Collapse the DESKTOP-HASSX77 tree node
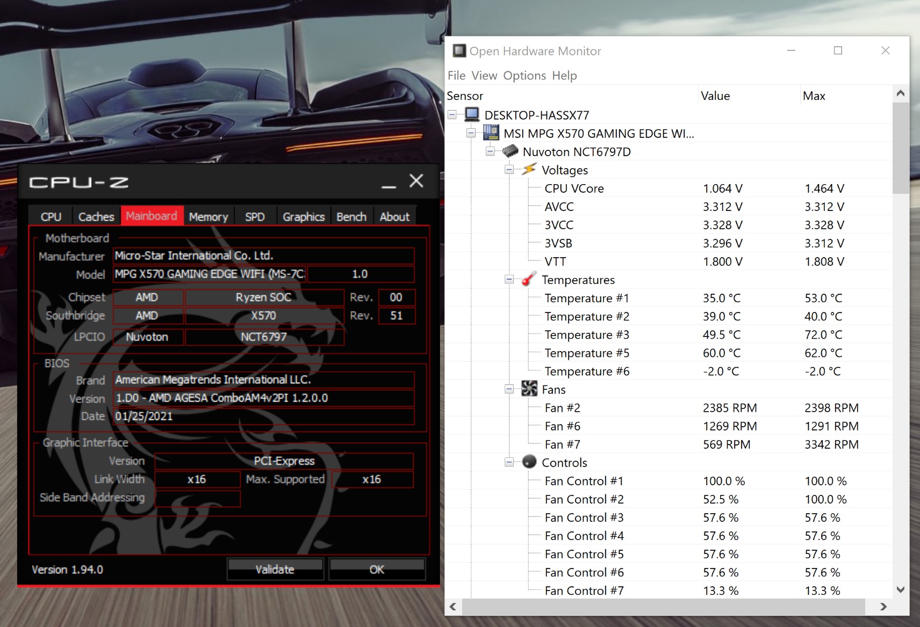 [452, 115]
